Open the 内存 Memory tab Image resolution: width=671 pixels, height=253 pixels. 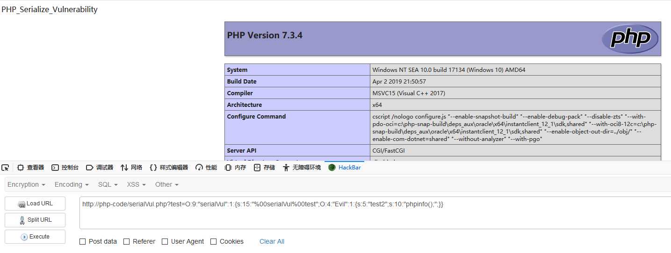tap(235, 168)
